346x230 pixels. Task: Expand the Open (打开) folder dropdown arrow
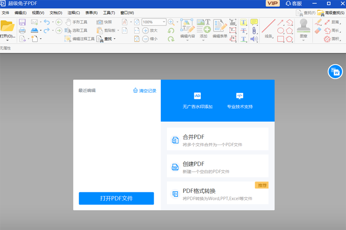8,40
